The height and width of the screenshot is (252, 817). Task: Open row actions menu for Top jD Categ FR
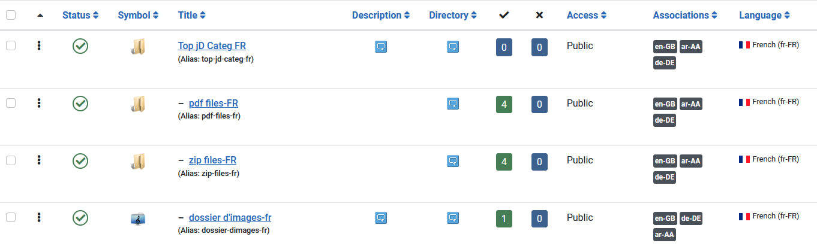coord(39,45)
